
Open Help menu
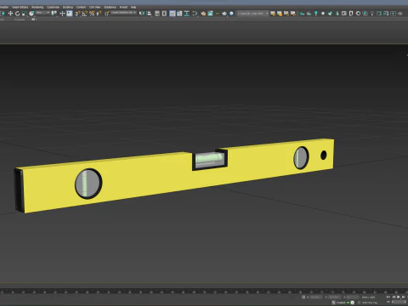pyautogui.click(x=133, y=7)
